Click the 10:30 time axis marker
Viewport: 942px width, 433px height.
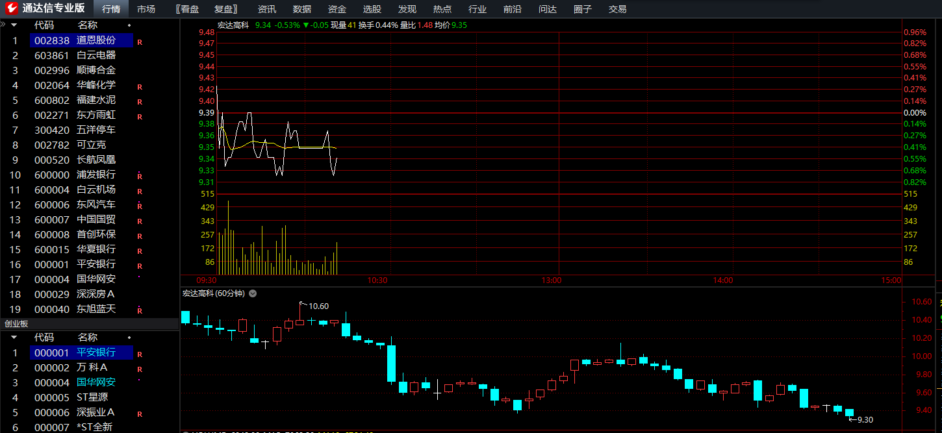(377, 280)
